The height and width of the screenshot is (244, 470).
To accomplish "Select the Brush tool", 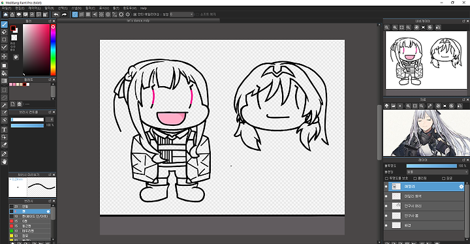I will click(x=4, y=25).
